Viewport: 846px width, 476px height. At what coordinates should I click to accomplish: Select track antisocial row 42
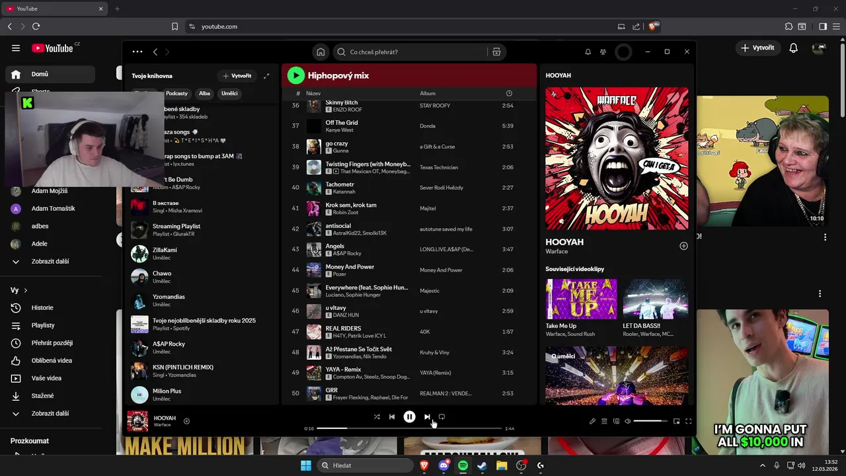pyautogui.click(x=409, y=229)
